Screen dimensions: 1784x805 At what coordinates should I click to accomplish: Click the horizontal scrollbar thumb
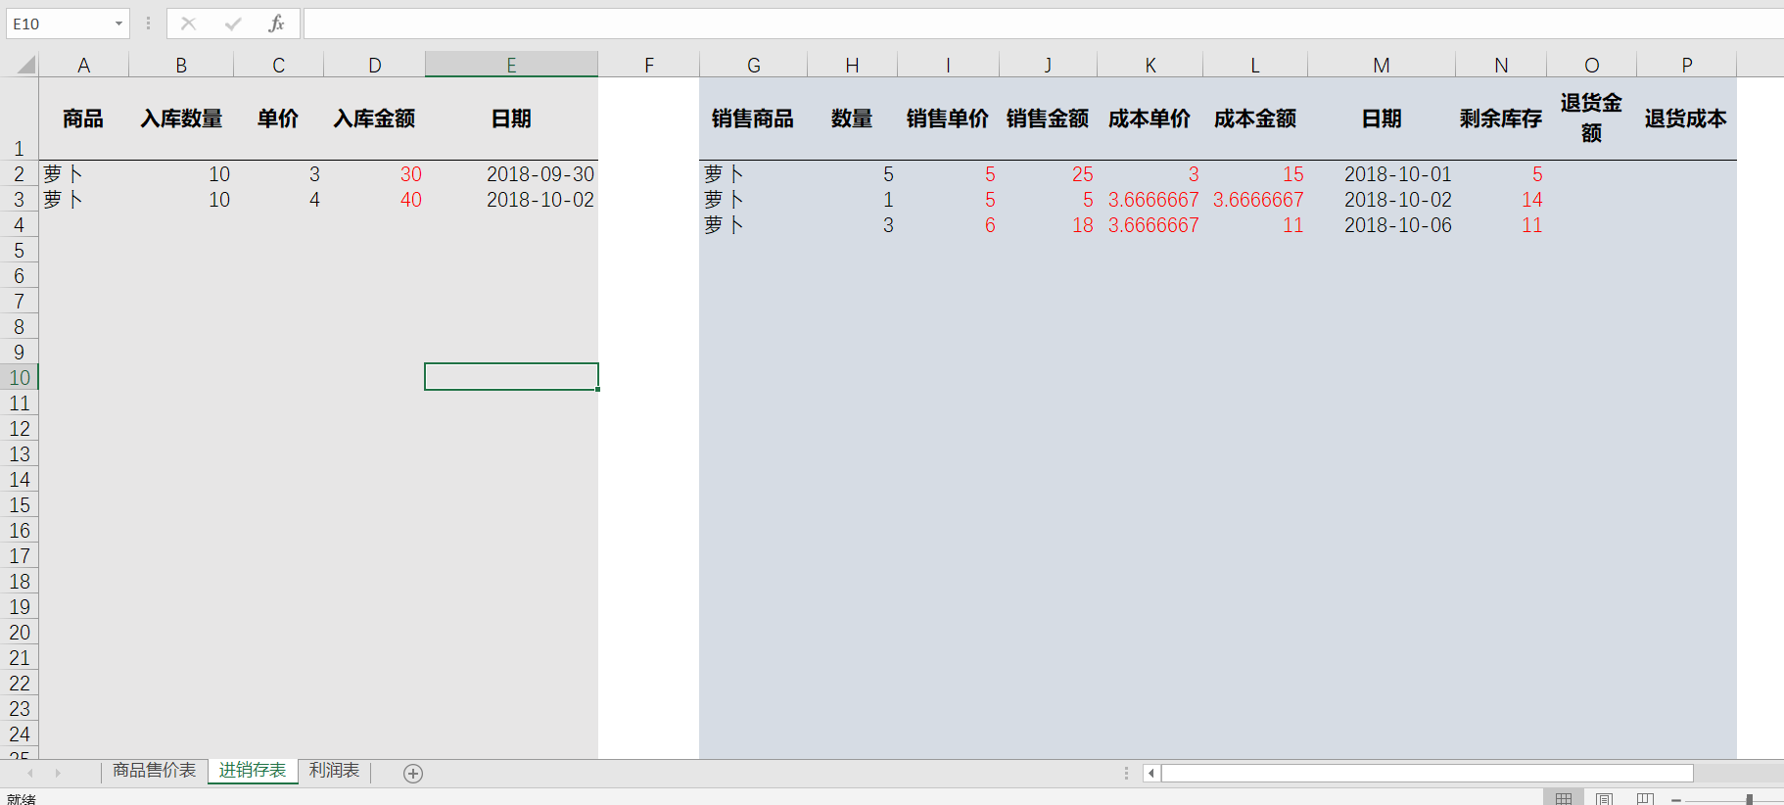pyautogui.click(x=1428, y=774)
